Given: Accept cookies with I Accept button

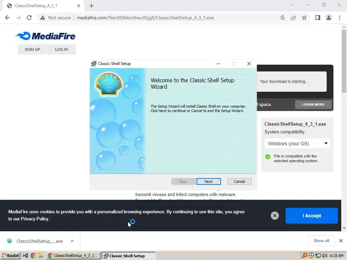Looking at the screenshot, I should (312, 216).
